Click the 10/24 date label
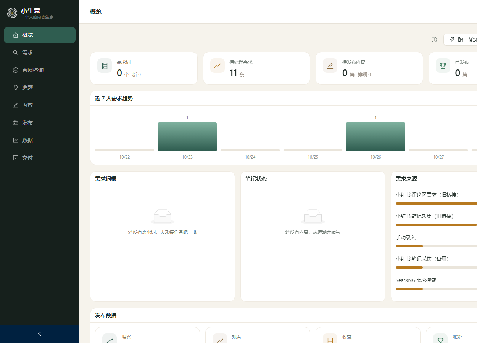This screenshot has width=477, height=343. pos(250,157)
